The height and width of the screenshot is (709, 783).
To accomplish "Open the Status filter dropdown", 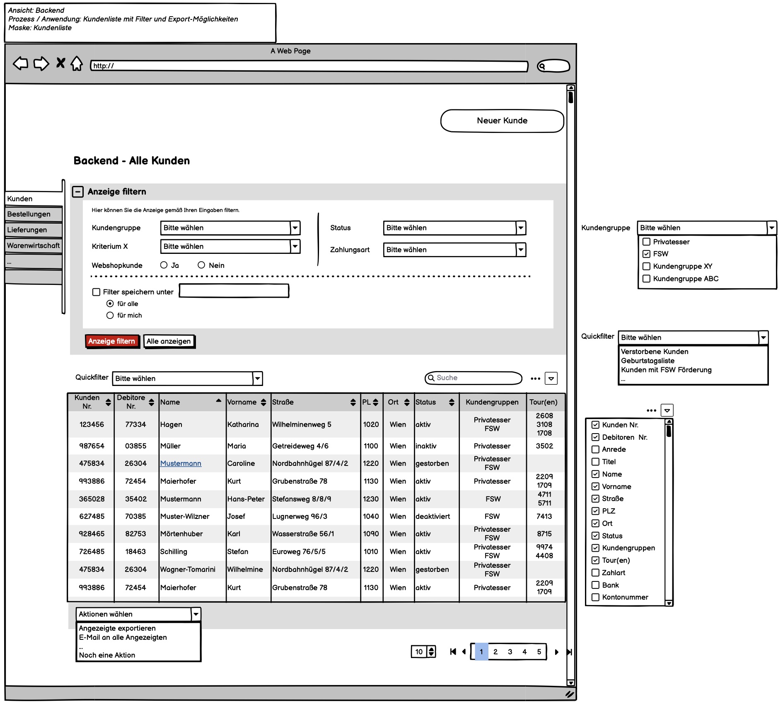I will [521, 228].
